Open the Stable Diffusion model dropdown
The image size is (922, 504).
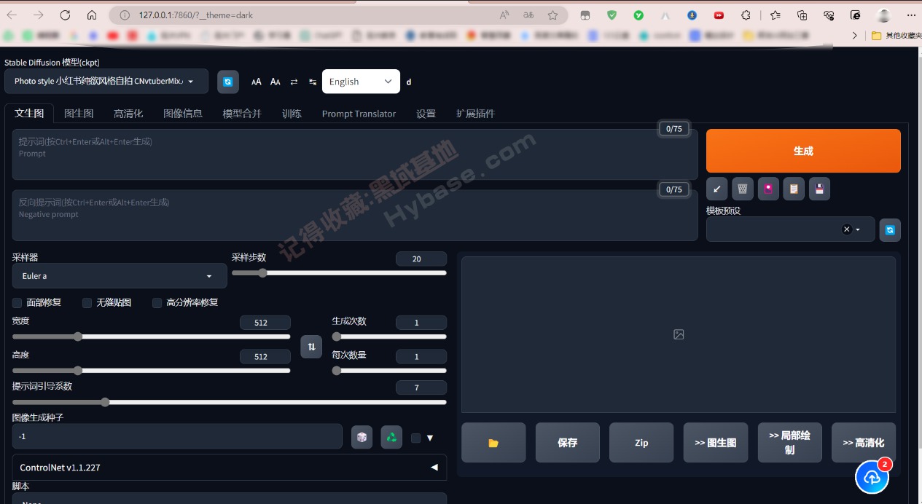[x=106, y=82]
